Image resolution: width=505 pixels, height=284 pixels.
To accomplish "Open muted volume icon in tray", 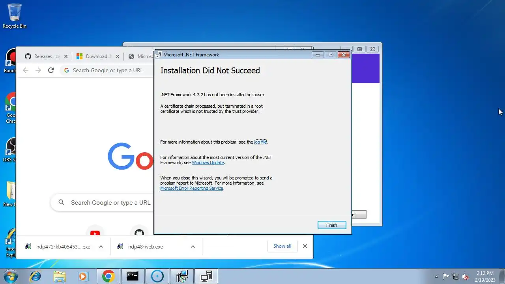I will point(466,277).
